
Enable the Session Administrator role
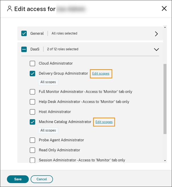click(32, 160)
